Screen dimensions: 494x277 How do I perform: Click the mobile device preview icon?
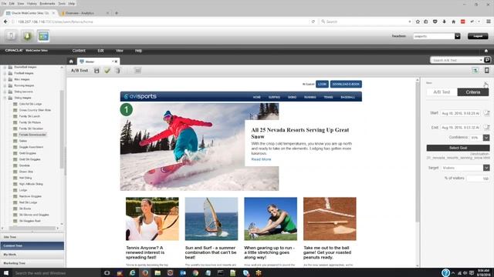point(487,71)
